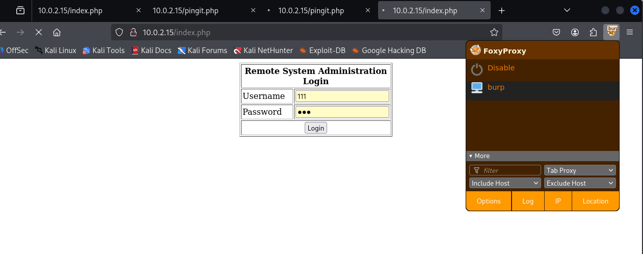
Task: Open the Exploit-DB bookmark
Action: pyautogui.click(x=322, y=50)
